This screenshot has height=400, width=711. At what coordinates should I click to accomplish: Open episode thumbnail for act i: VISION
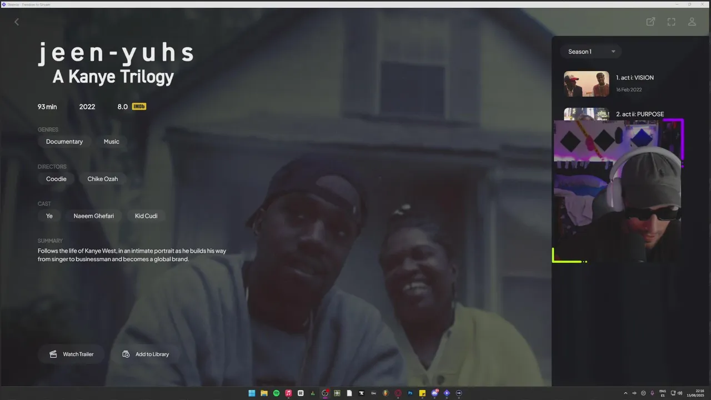click(x=587, y=84)
